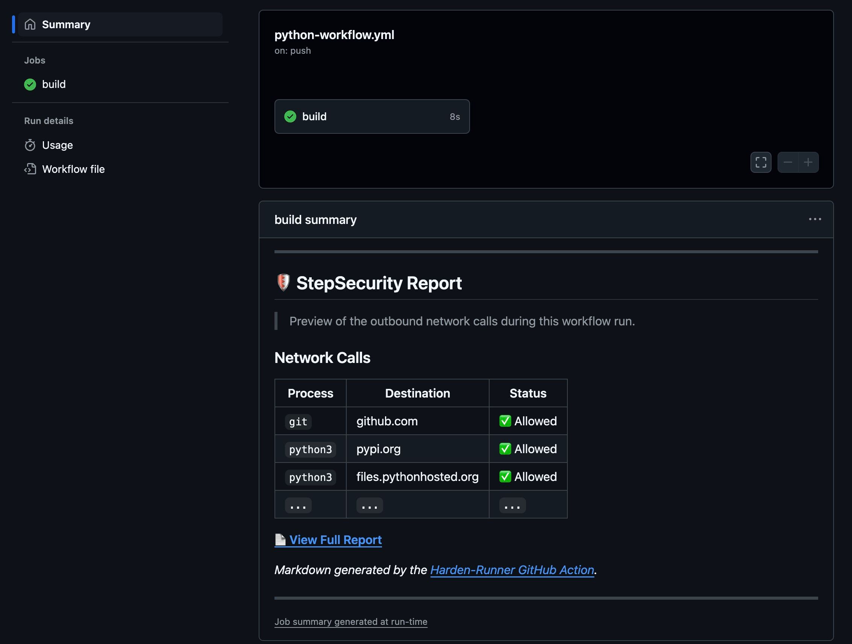This screenshot has width=852, height=644.
Task: Click the python-workflow.yml title
Action: pyautogui.click(x=334, y=35)
